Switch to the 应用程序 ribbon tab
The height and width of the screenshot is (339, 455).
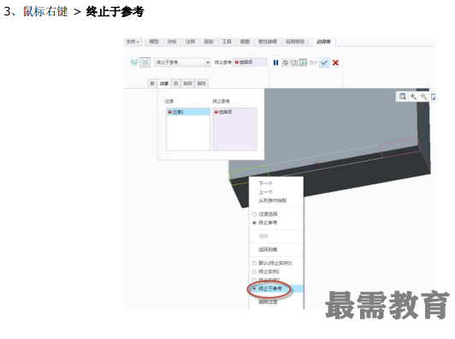[295, 42]
